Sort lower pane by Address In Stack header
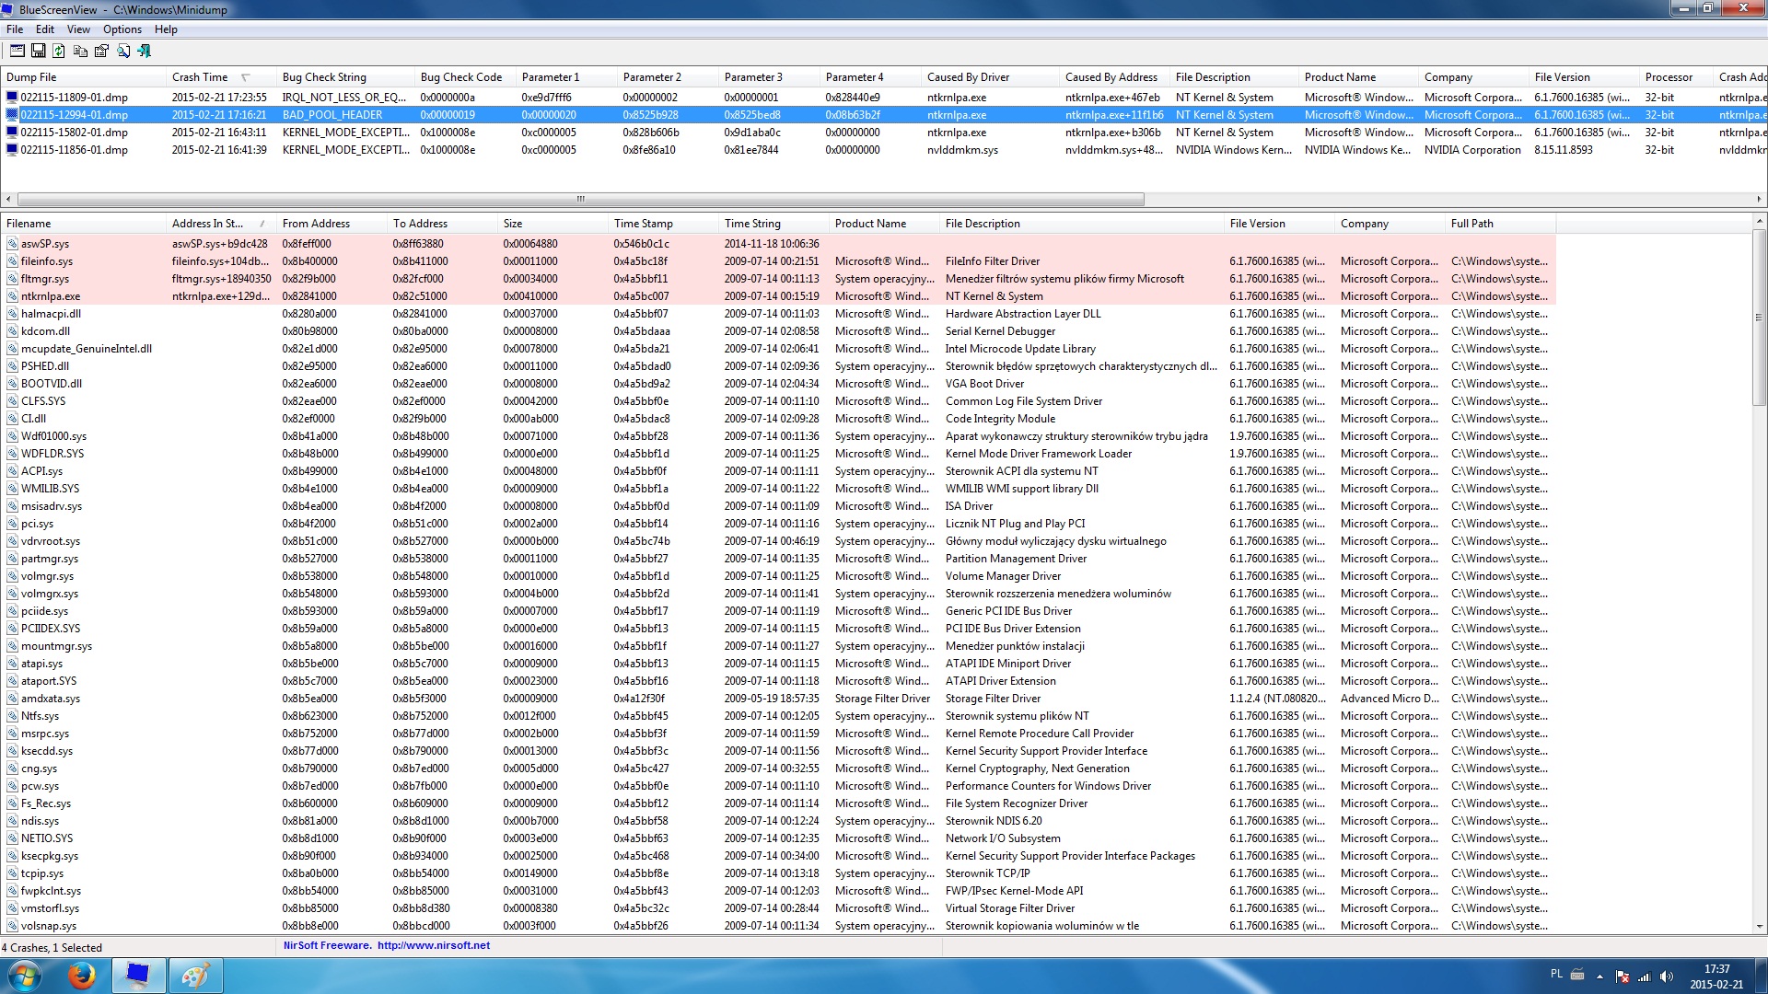 (221, 224)
